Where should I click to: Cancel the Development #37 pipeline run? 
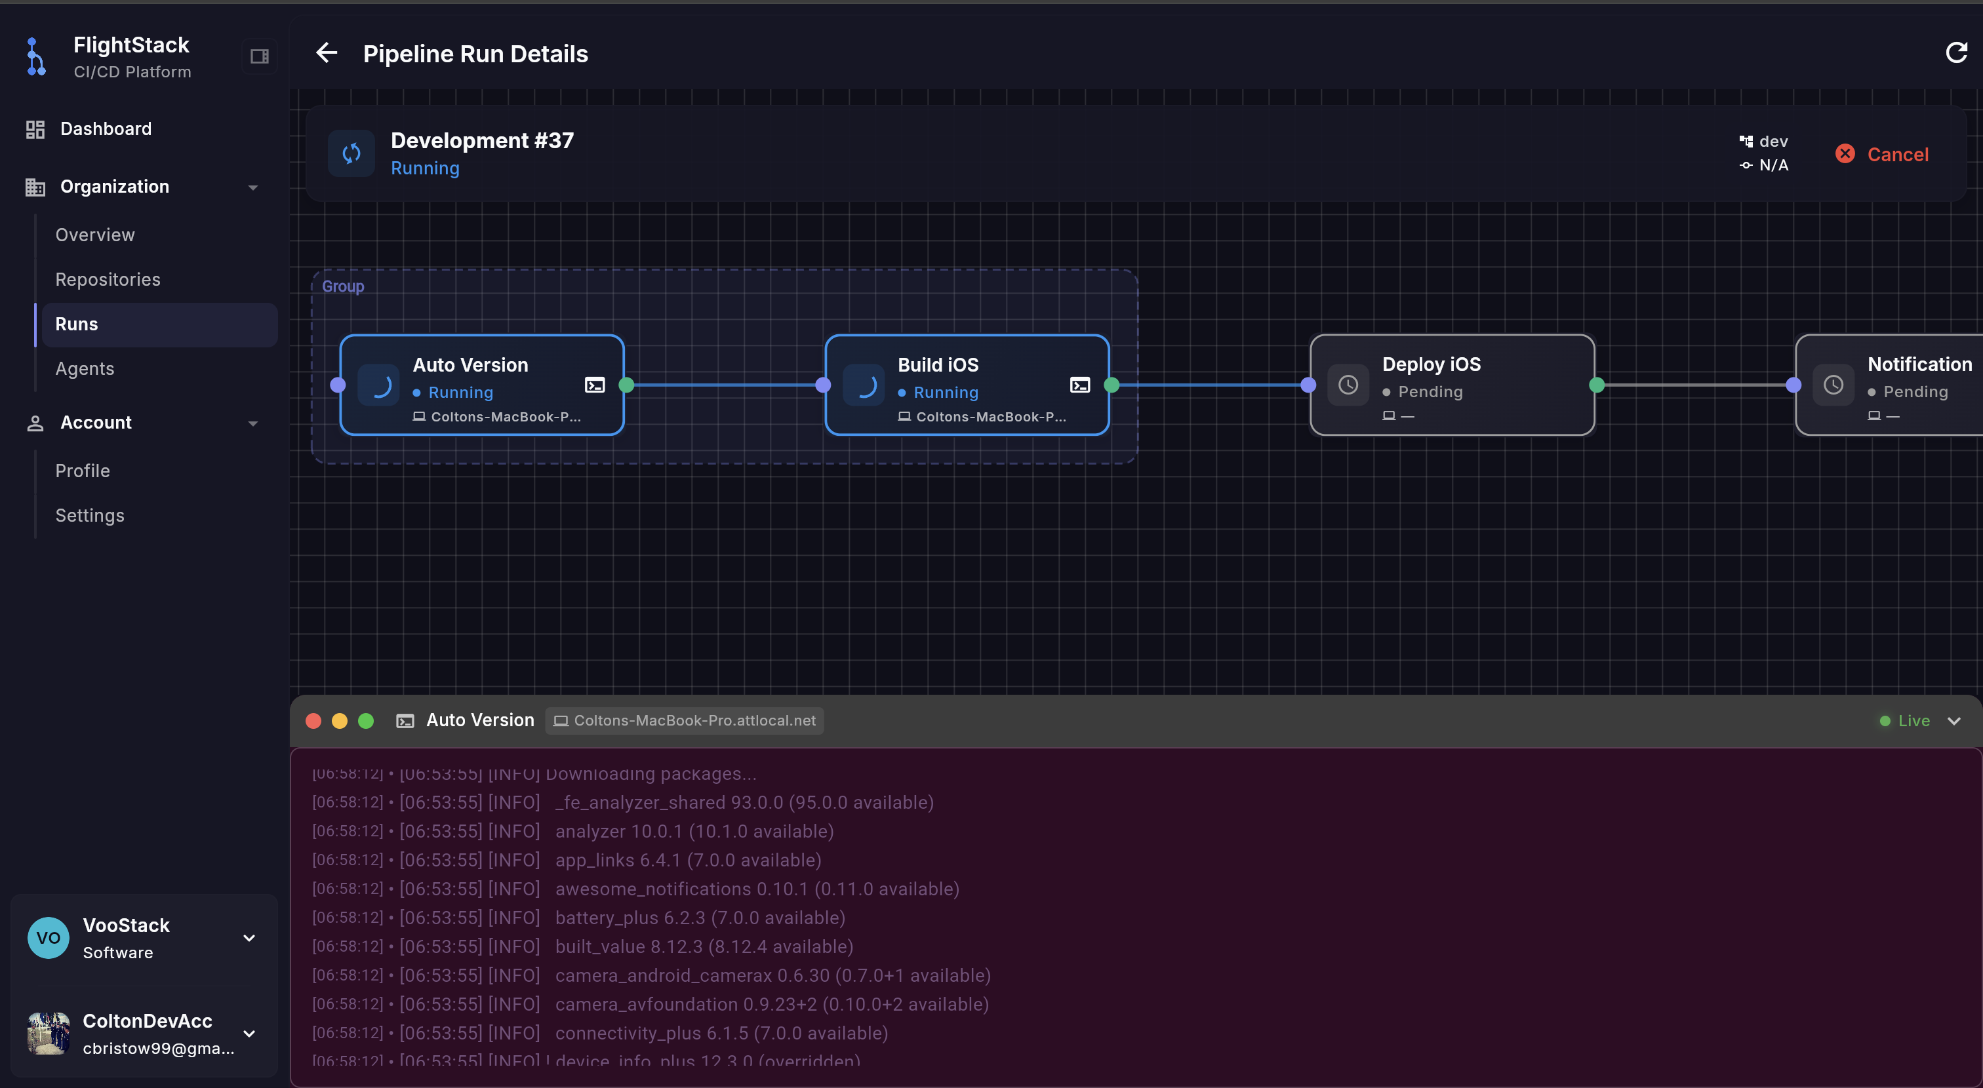pos(1881,153)
